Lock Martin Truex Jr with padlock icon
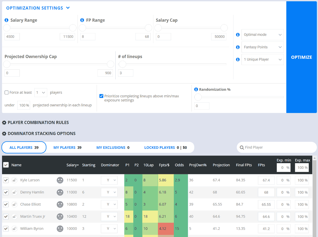The width and height of the screenshot is (318, 237). pyautogui.click(x=14, y=217)
